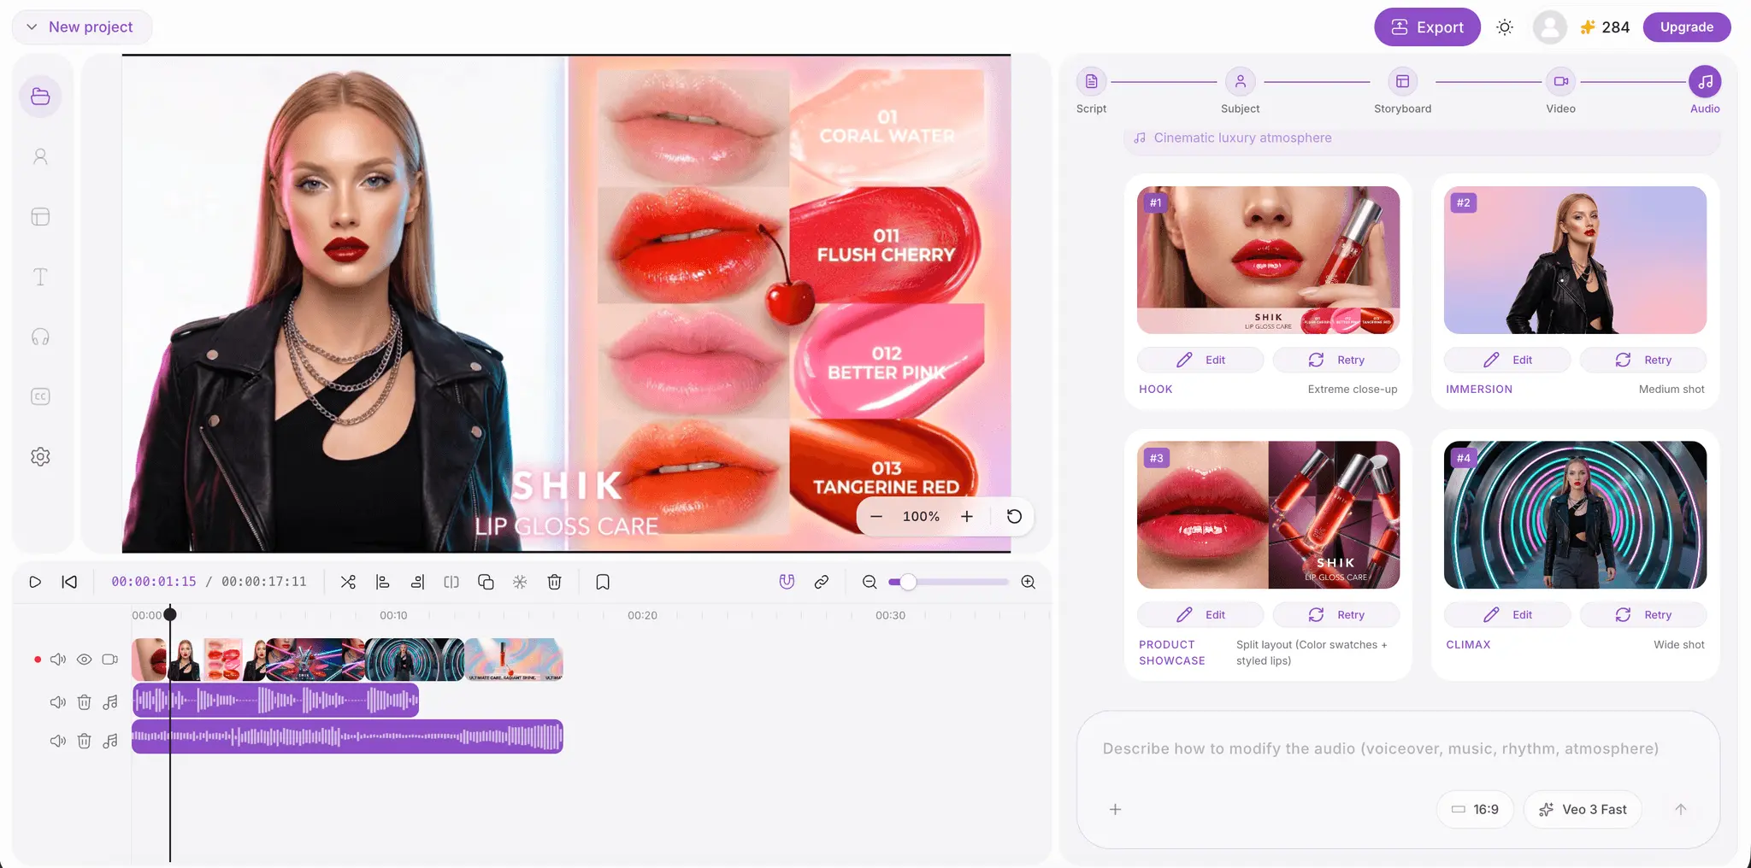Go to the Storyboard step
The height and width of the screenshot is (868, 1751).
coord(1402,90)
